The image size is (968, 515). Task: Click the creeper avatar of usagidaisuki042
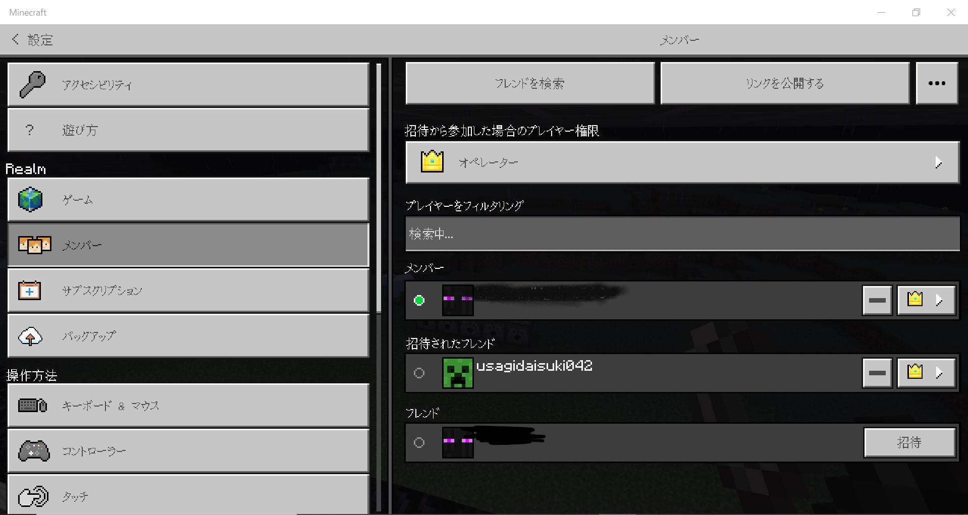click(457, 373)
